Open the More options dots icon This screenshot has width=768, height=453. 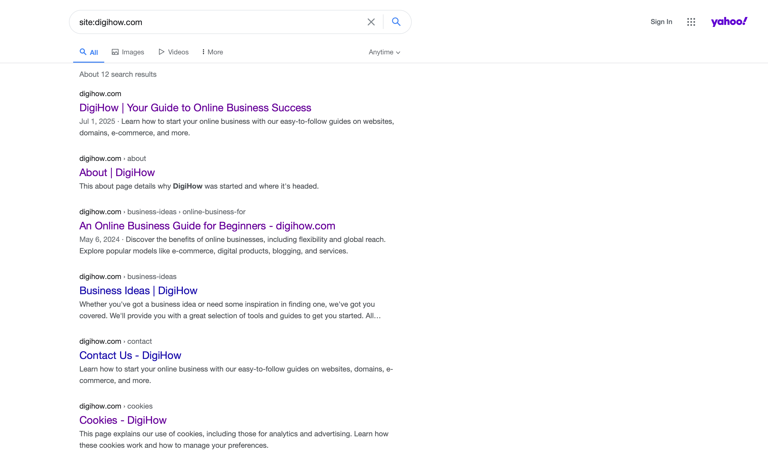pyautogui.click(x=203, y=52)
